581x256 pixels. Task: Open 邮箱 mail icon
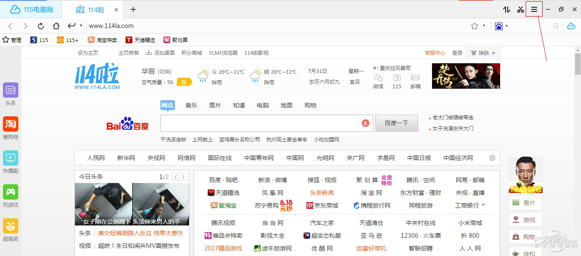click(415, 78)
